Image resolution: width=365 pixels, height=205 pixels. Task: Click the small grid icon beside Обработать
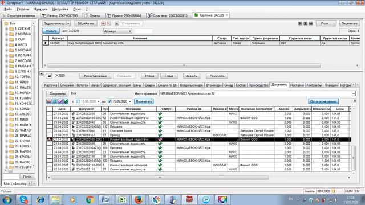point(117,23)
